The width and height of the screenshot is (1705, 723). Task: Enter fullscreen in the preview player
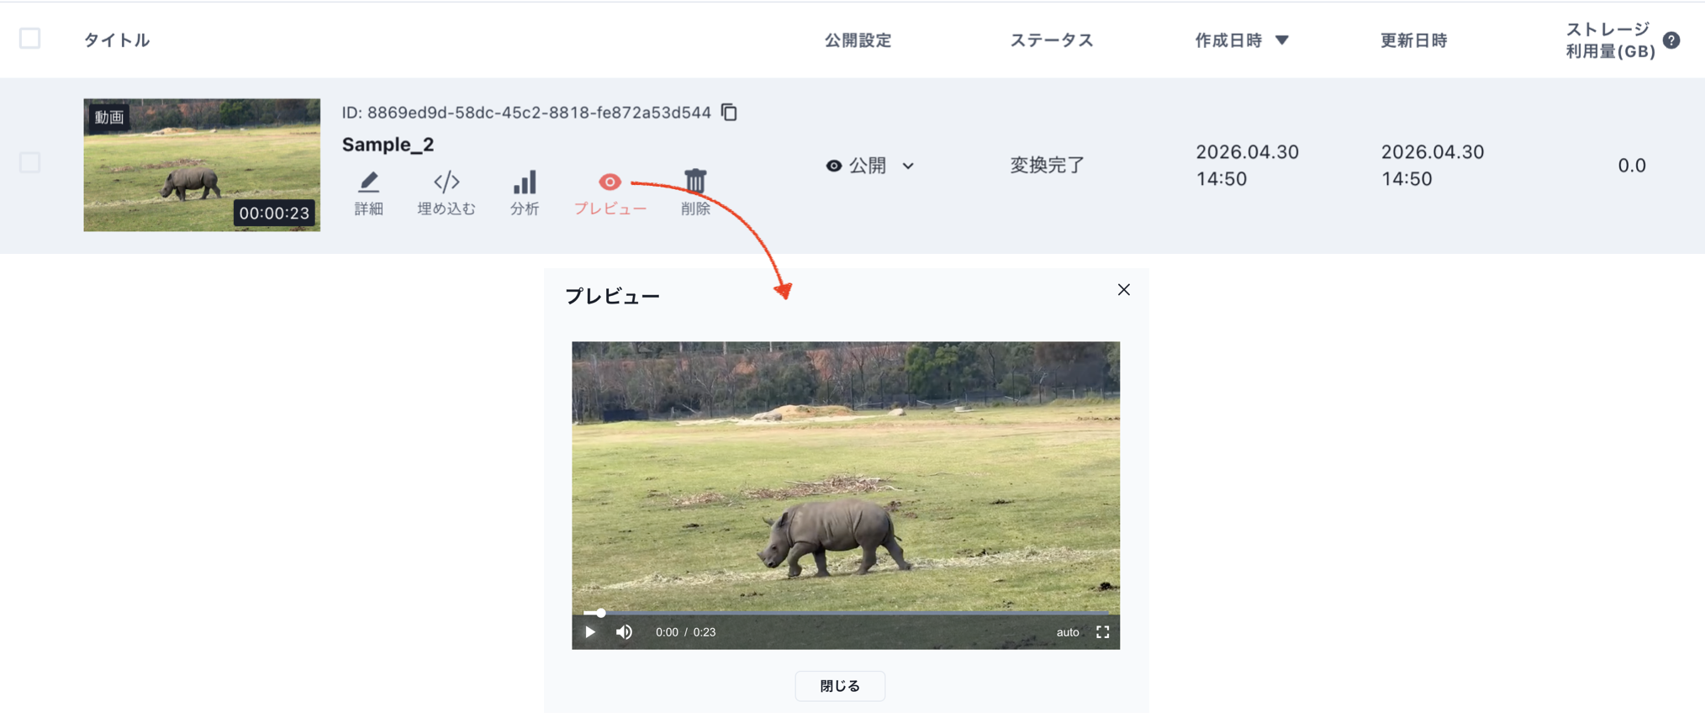tap(1102, 632)
